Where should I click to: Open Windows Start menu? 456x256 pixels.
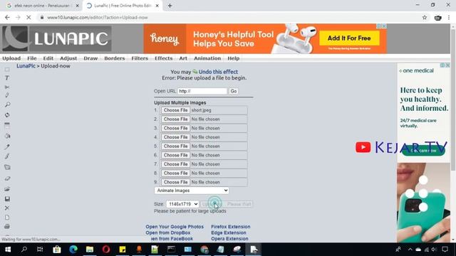pyautogui.click(x=8, y=250)
